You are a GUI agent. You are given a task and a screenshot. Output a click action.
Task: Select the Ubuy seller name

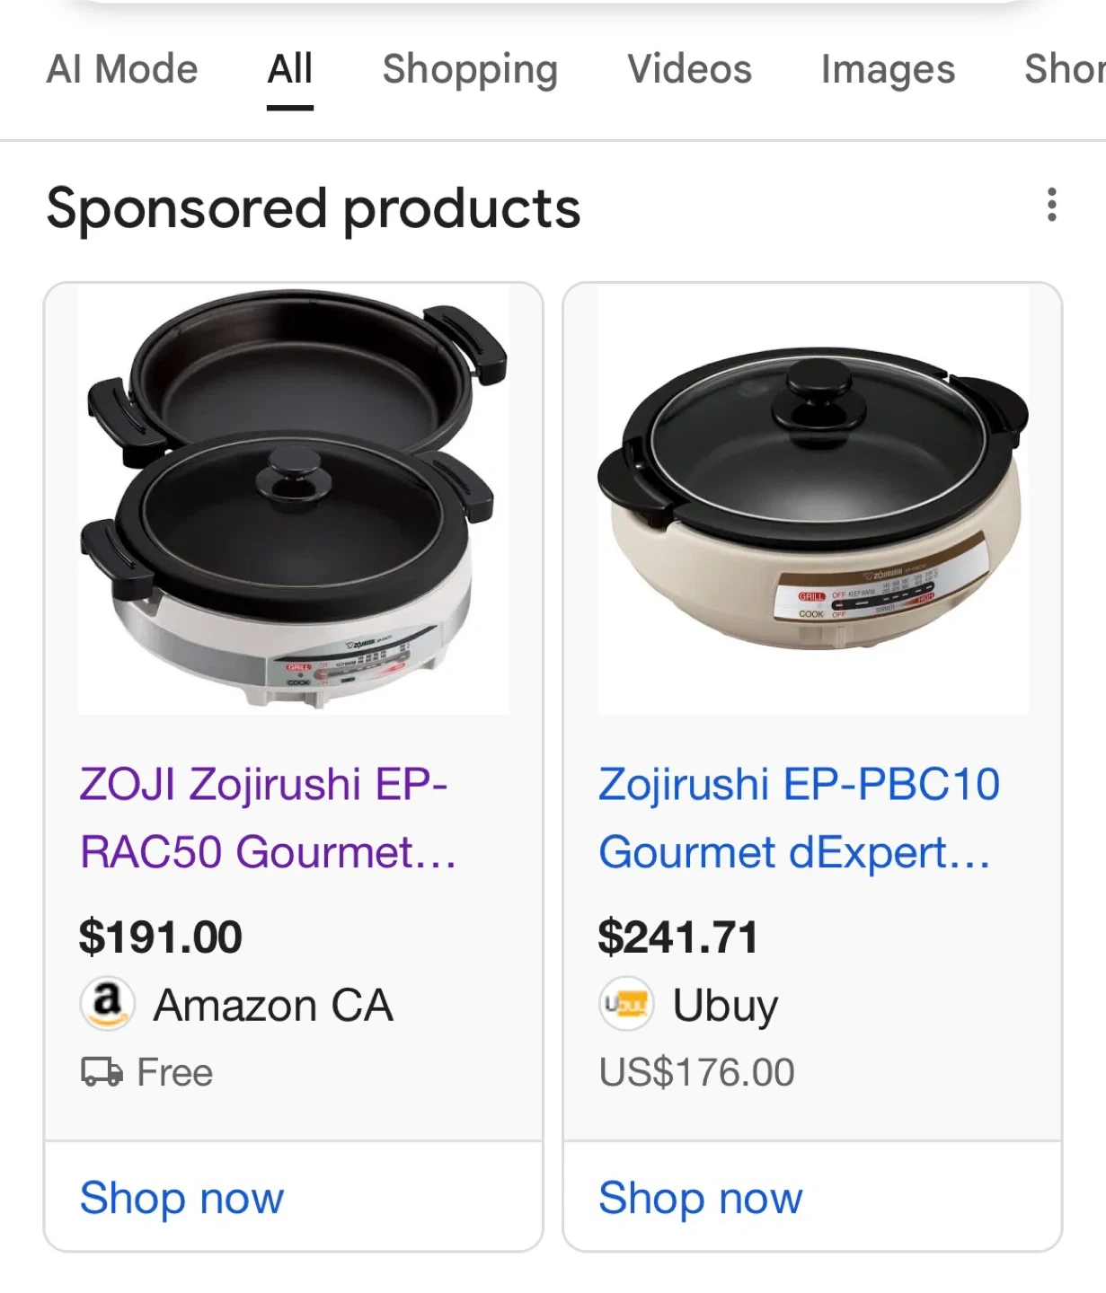pyautogui.click(x=725, y=1005)
